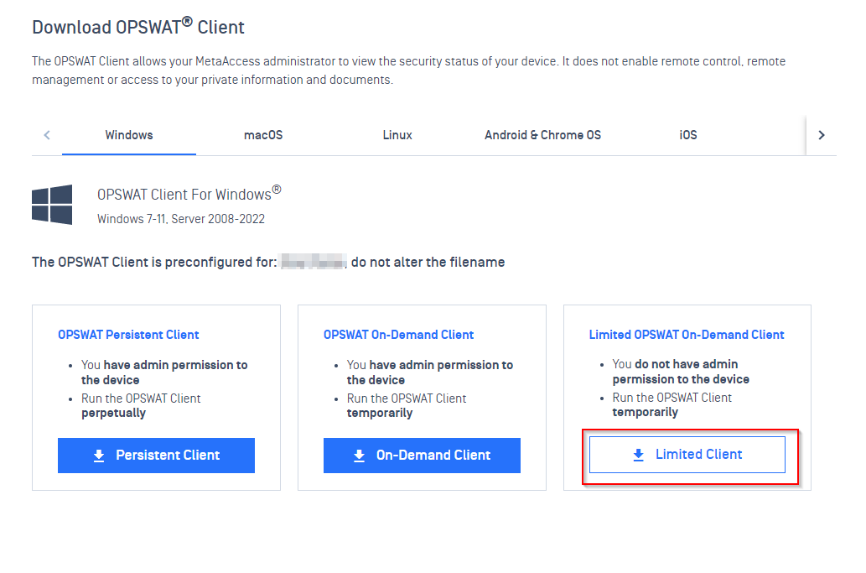Open OPSWAT Persistent Client heading link
Viewport: 866px width, 573px height.
click(x=128, y=335)
